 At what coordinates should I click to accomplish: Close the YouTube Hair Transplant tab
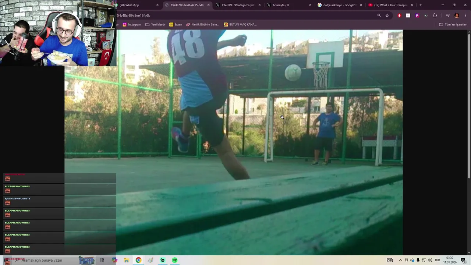412,5
